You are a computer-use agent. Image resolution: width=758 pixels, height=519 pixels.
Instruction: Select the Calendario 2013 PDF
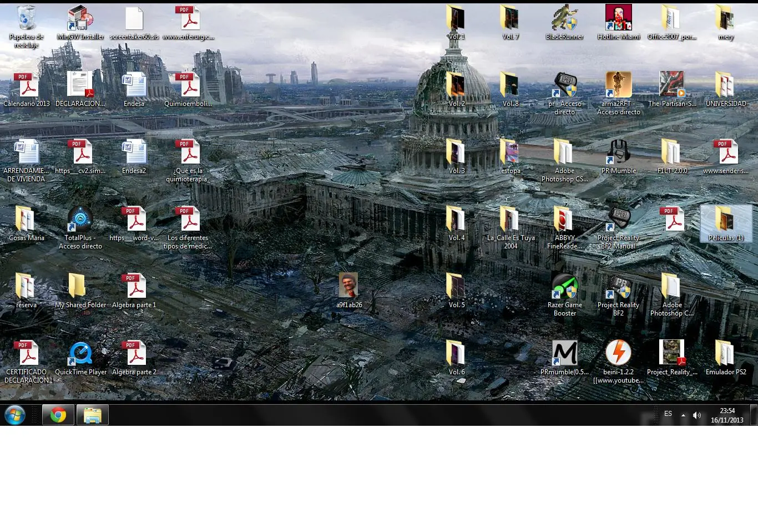(27, 90)
